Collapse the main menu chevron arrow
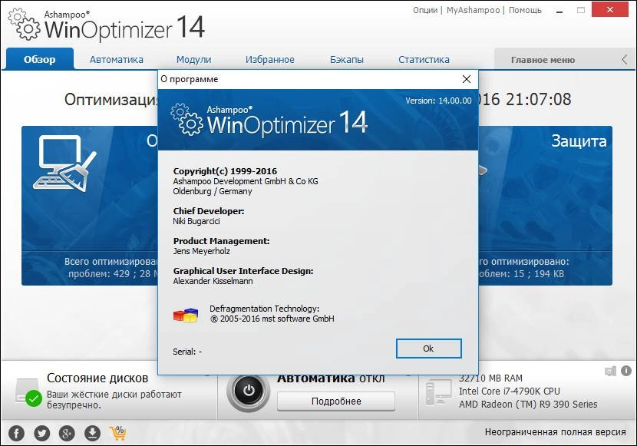637x446 pixels. click(625, 60)
